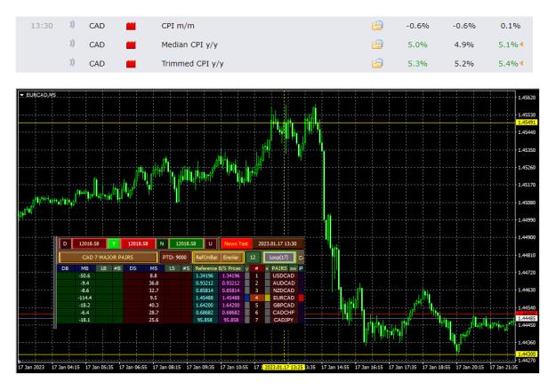556x390 pixels.
Task: Click the red impact icon in Median CPI row
Action: coord(131,45)
